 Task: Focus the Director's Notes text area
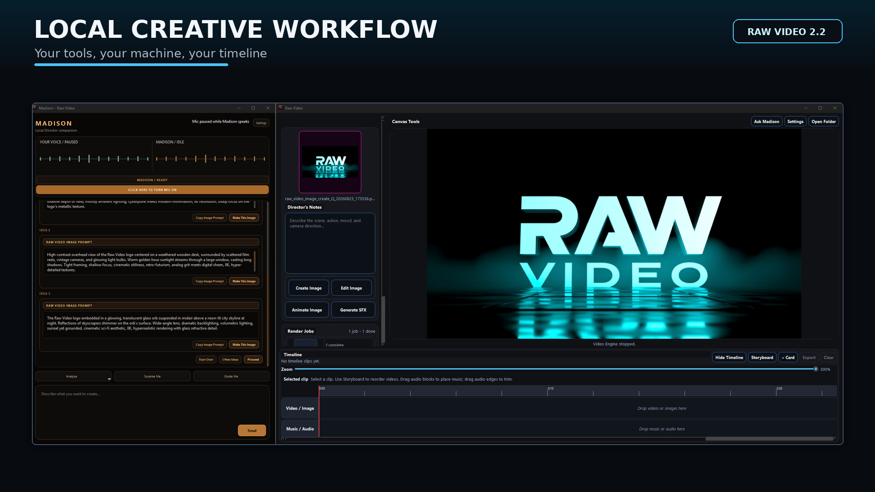330,243
